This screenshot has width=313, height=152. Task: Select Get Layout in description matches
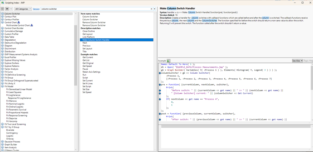[87, 34]
